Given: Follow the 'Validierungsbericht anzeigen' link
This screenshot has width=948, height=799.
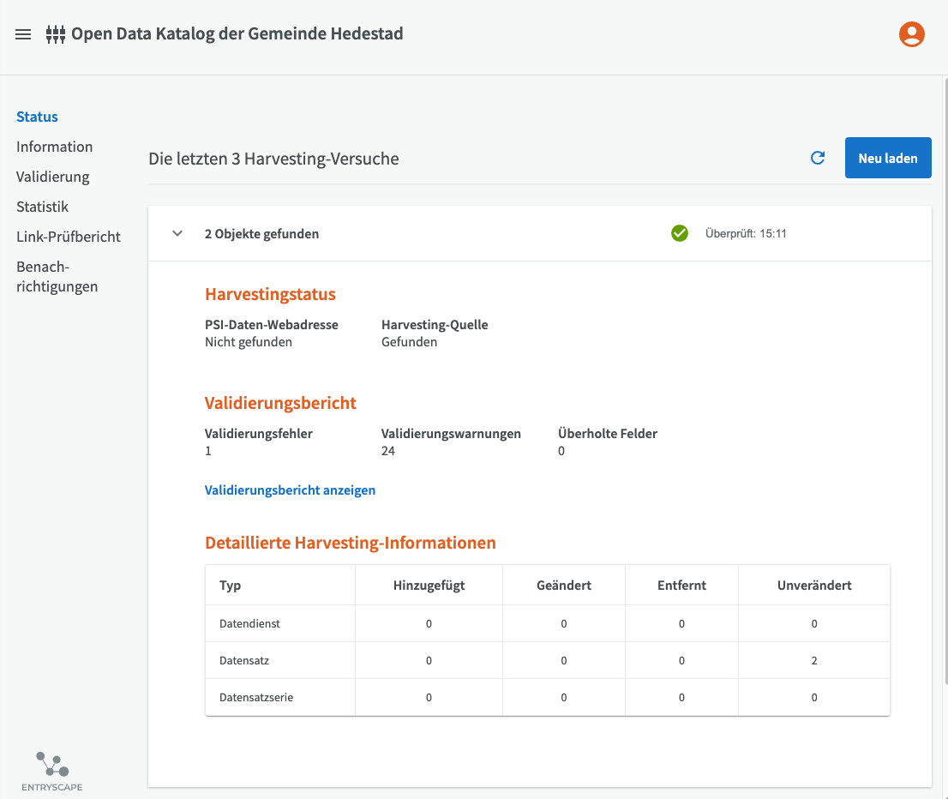Looking at the screenshot, I should point(290,490).
